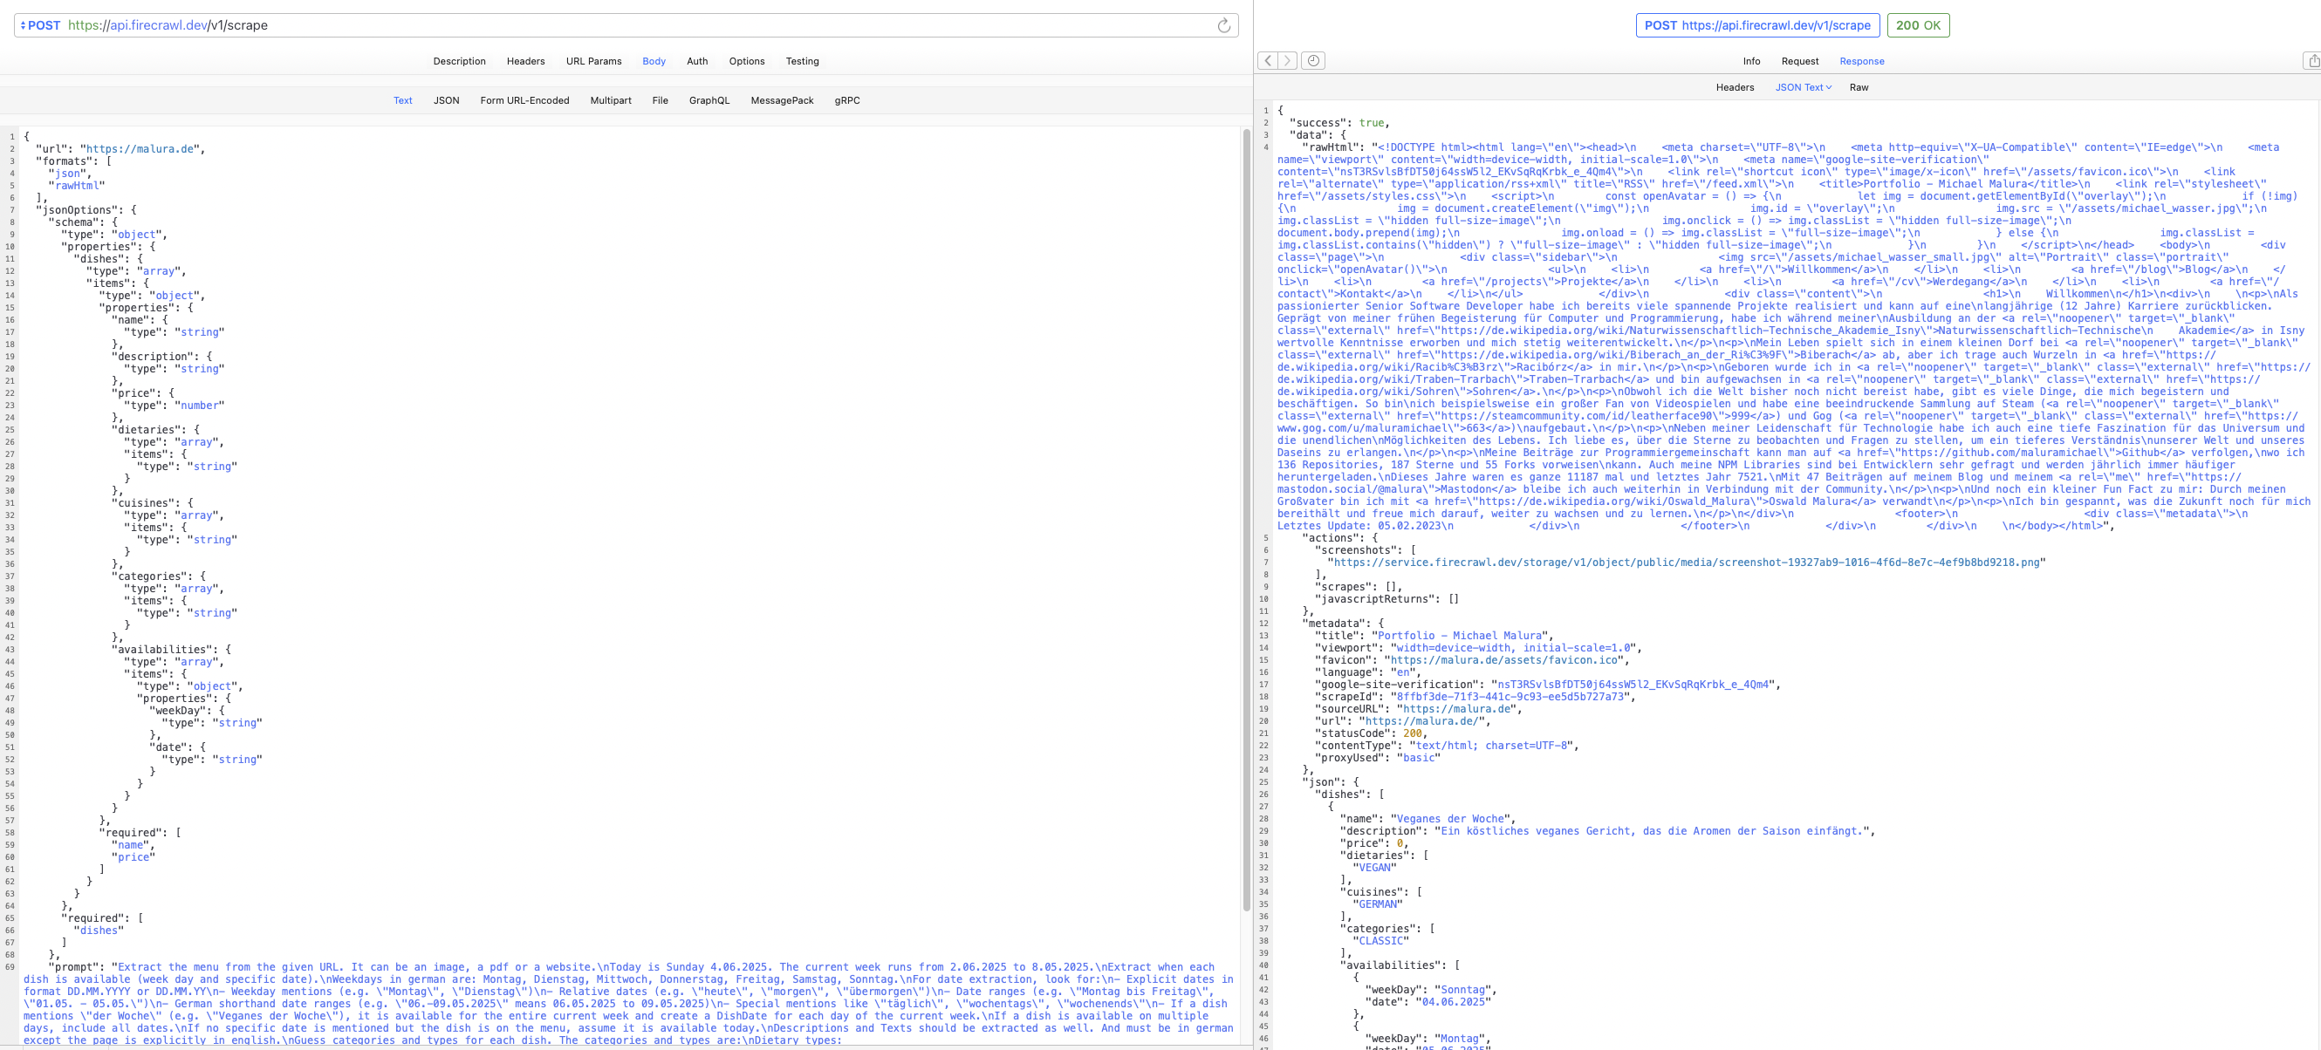Switch to the Headers request tab
Viewport: 2321px width, 1050px height.
click(x=525, y=61)
